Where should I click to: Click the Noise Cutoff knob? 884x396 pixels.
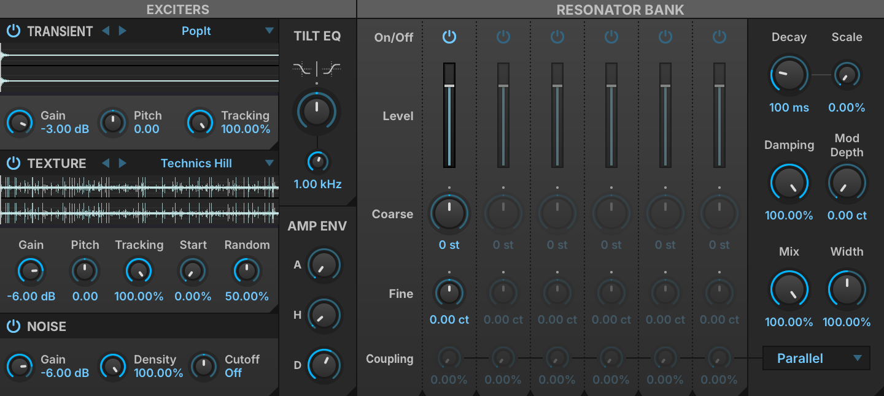coord(204,367)
